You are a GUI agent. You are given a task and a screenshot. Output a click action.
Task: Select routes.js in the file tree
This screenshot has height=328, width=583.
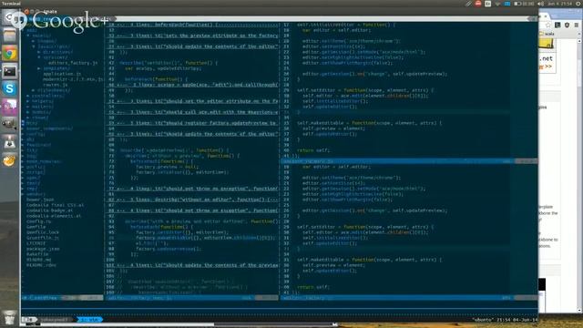coord(55,85)
